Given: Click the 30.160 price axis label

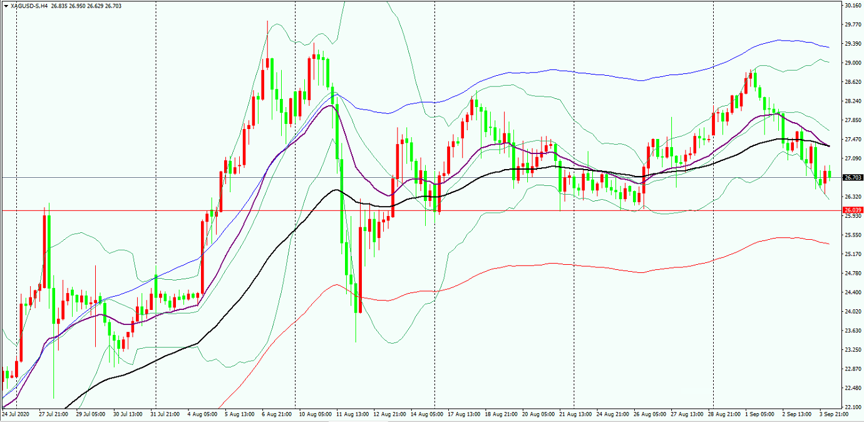Looking at the screenshot, I should point(852,5).
